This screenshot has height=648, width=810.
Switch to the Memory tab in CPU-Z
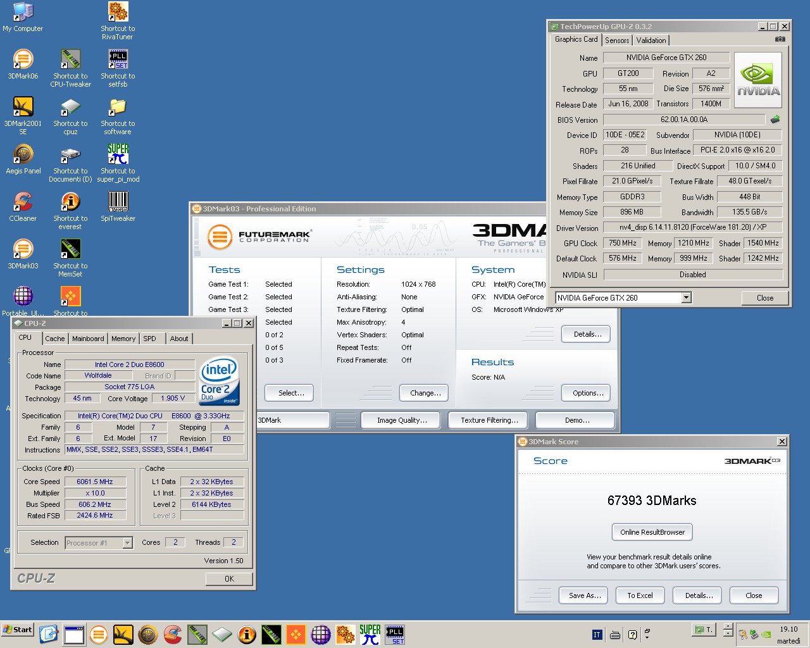coord(123,339)
